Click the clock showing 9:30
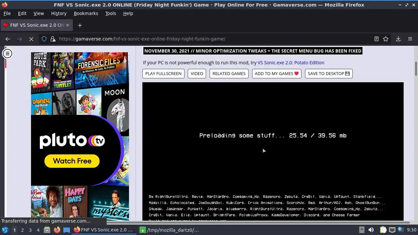 411,230
